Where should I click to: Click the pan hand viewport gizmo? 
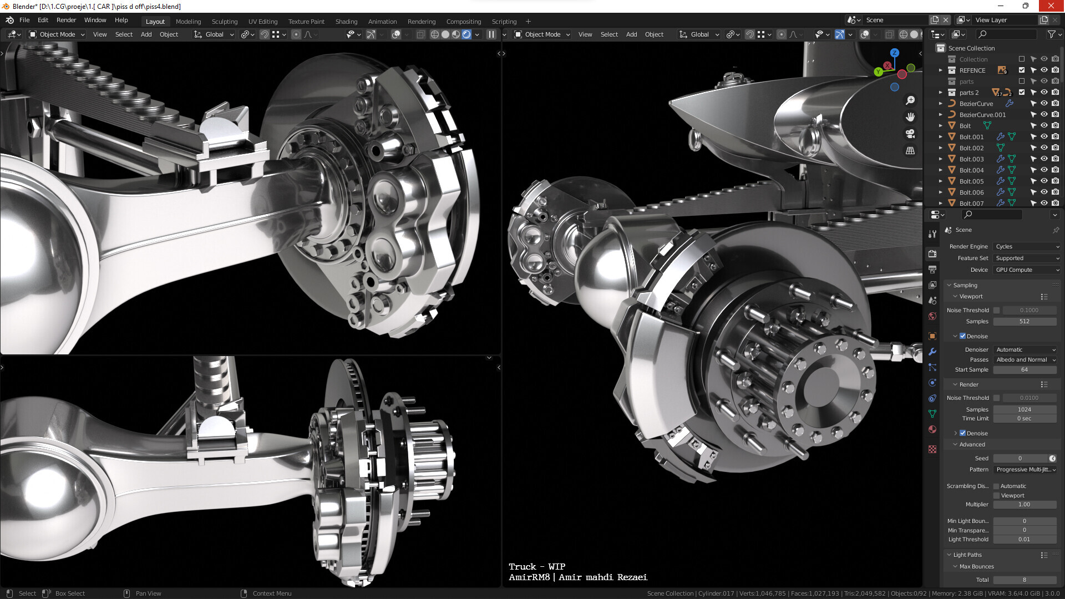[x=910, y=117]
